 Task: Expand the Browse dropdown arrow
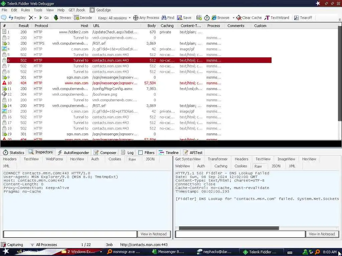pyautogui.click(x=233, y=18)
